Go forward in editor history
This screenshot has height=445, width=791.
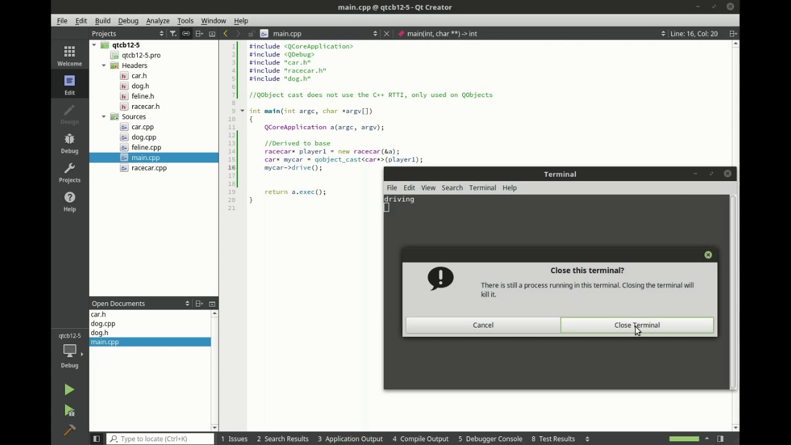click(239, 33)
